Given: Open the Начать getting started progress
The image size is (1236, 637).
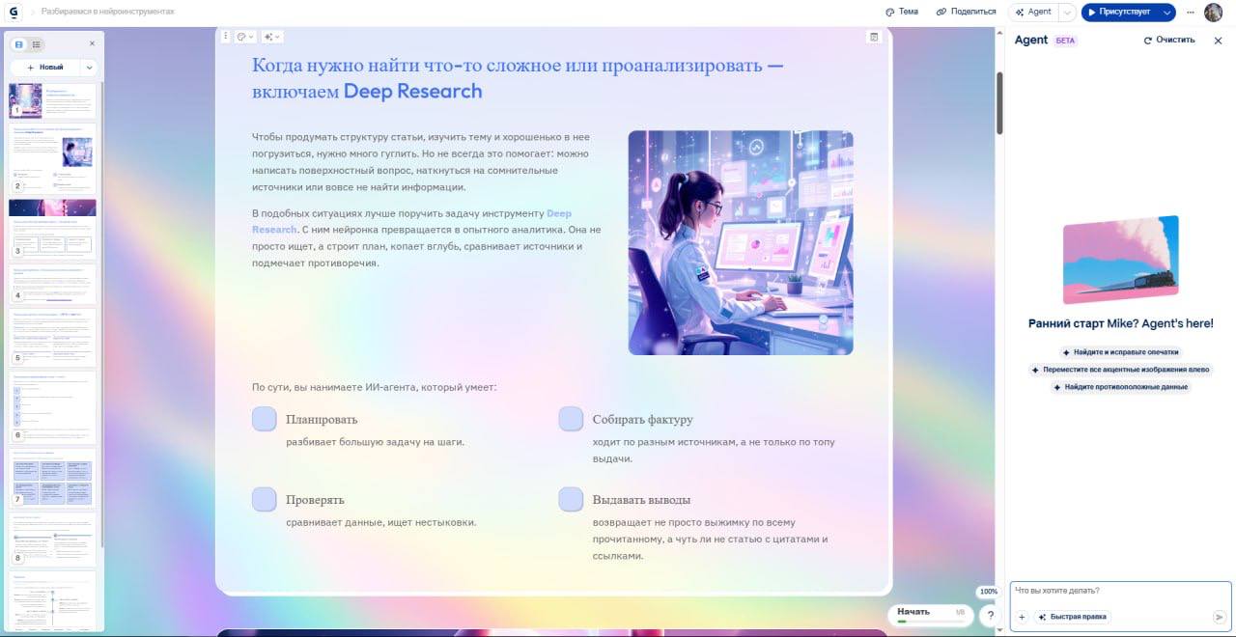Looking at the screenshot, I should click(931, 614).
